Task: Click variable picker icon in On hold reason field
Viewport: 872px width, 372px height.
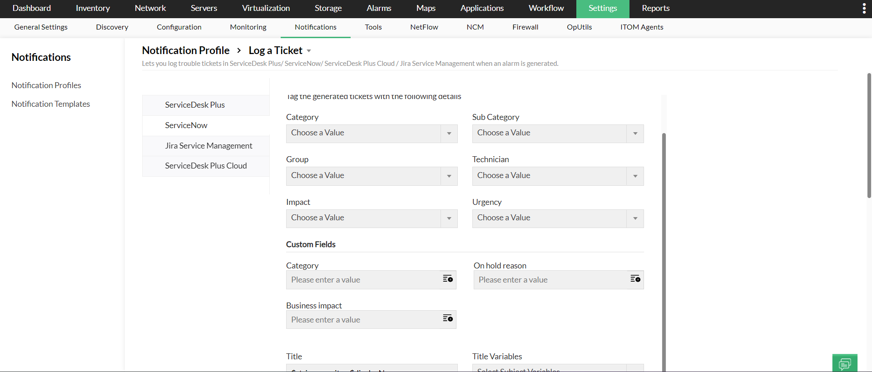Action: (635, 279)
